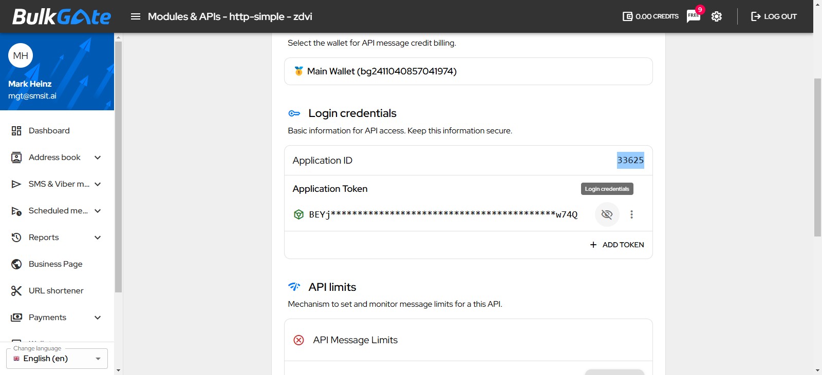Image resolution: width=822 pixels, height=375 pixels.
Task: Click the Address book contact icon
Action: coord(16,157)
